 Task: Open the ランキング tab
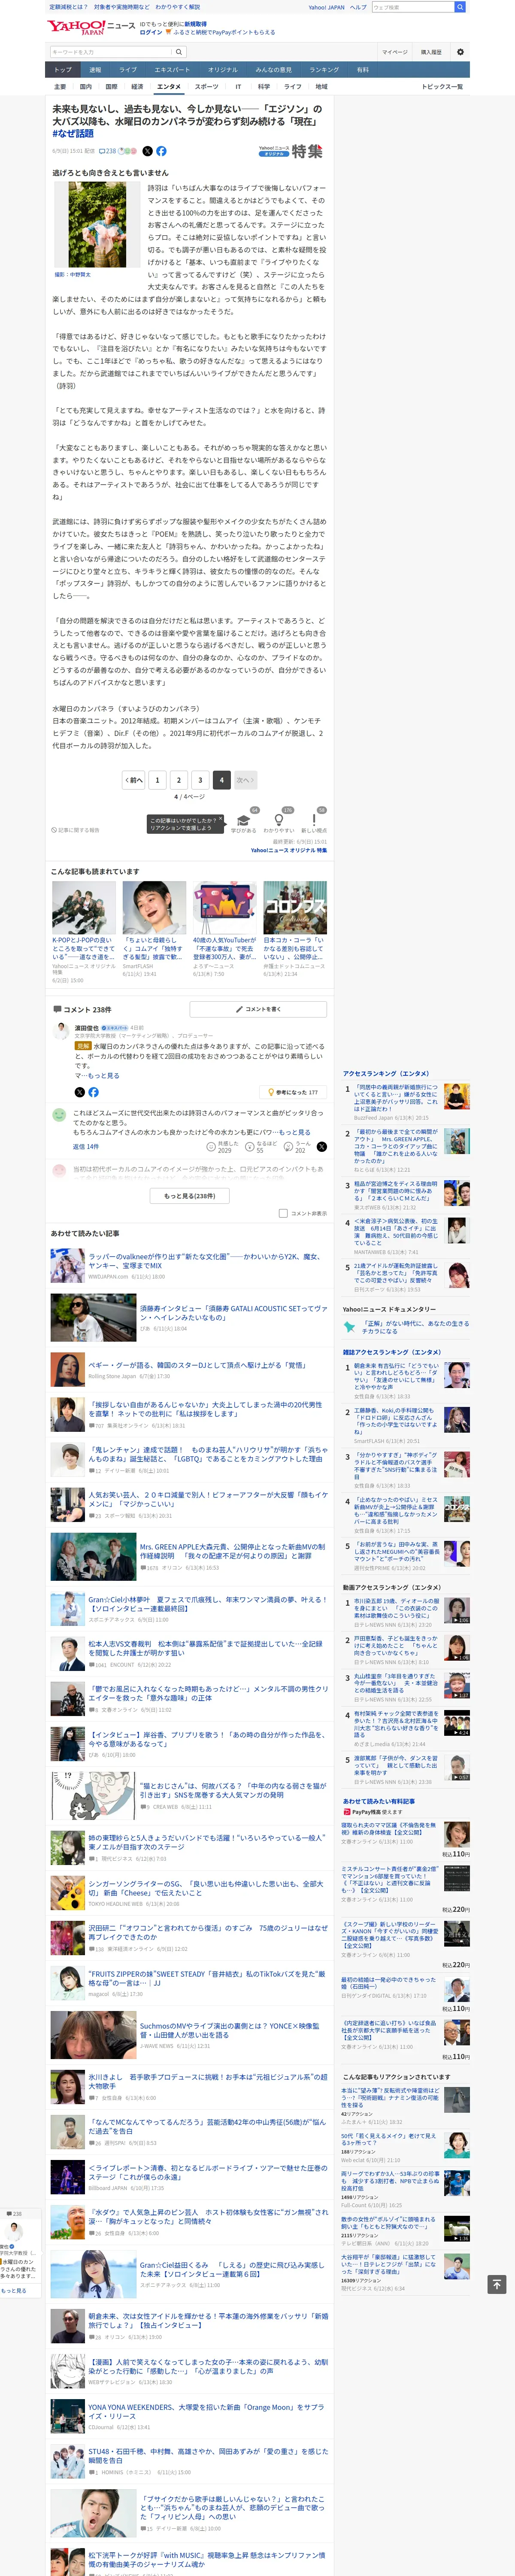[323, 70]
